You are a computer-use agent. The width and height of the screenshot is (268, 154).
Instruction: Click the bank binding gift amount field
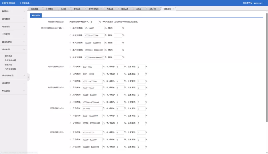pos(94,22)
